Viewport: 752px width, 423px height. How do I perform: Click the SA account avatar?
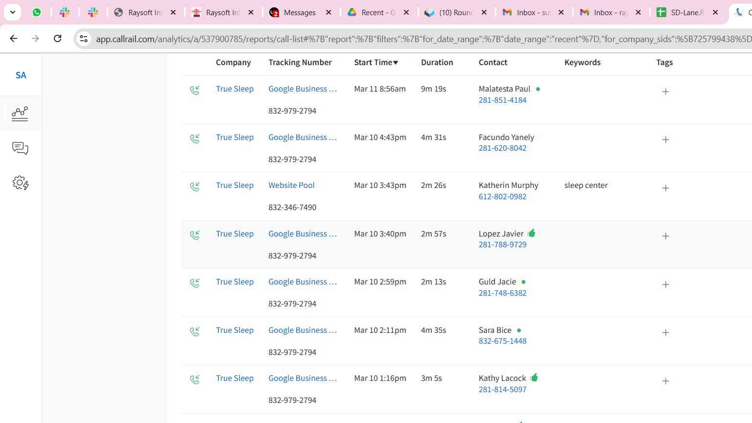21,75
